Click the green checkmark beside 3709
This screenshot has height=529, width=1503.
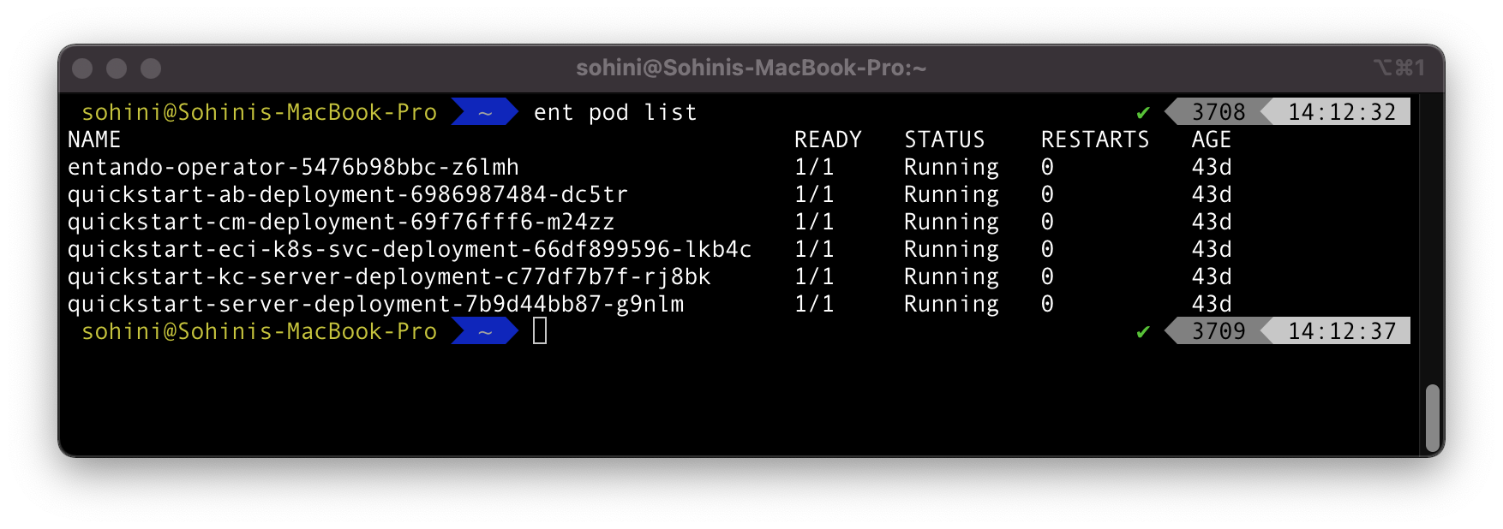click(x=1143, y=332)
